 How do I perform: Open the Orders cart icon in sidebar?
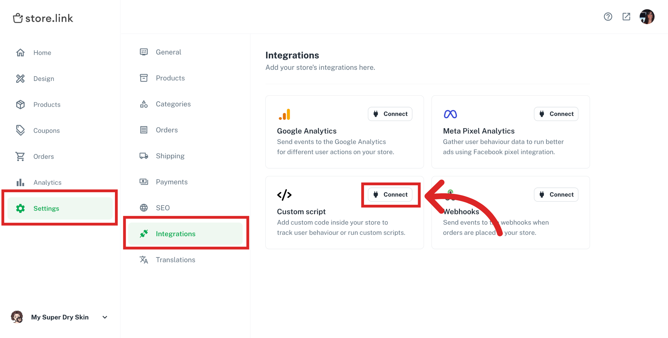coord(20,156)
